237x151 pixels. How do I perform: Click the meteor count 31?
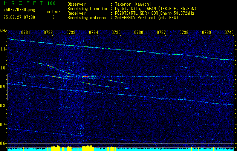55,17
